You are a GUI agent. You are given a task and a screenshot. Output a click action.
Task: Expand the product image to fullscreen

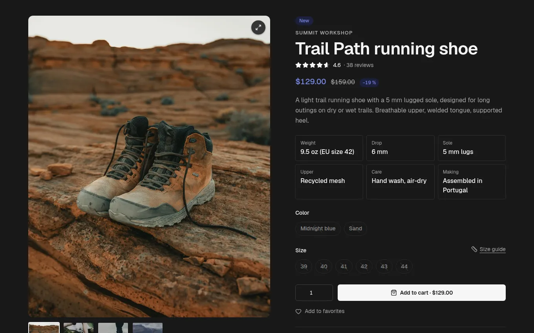pyautogui.click(x=258, y=27)
